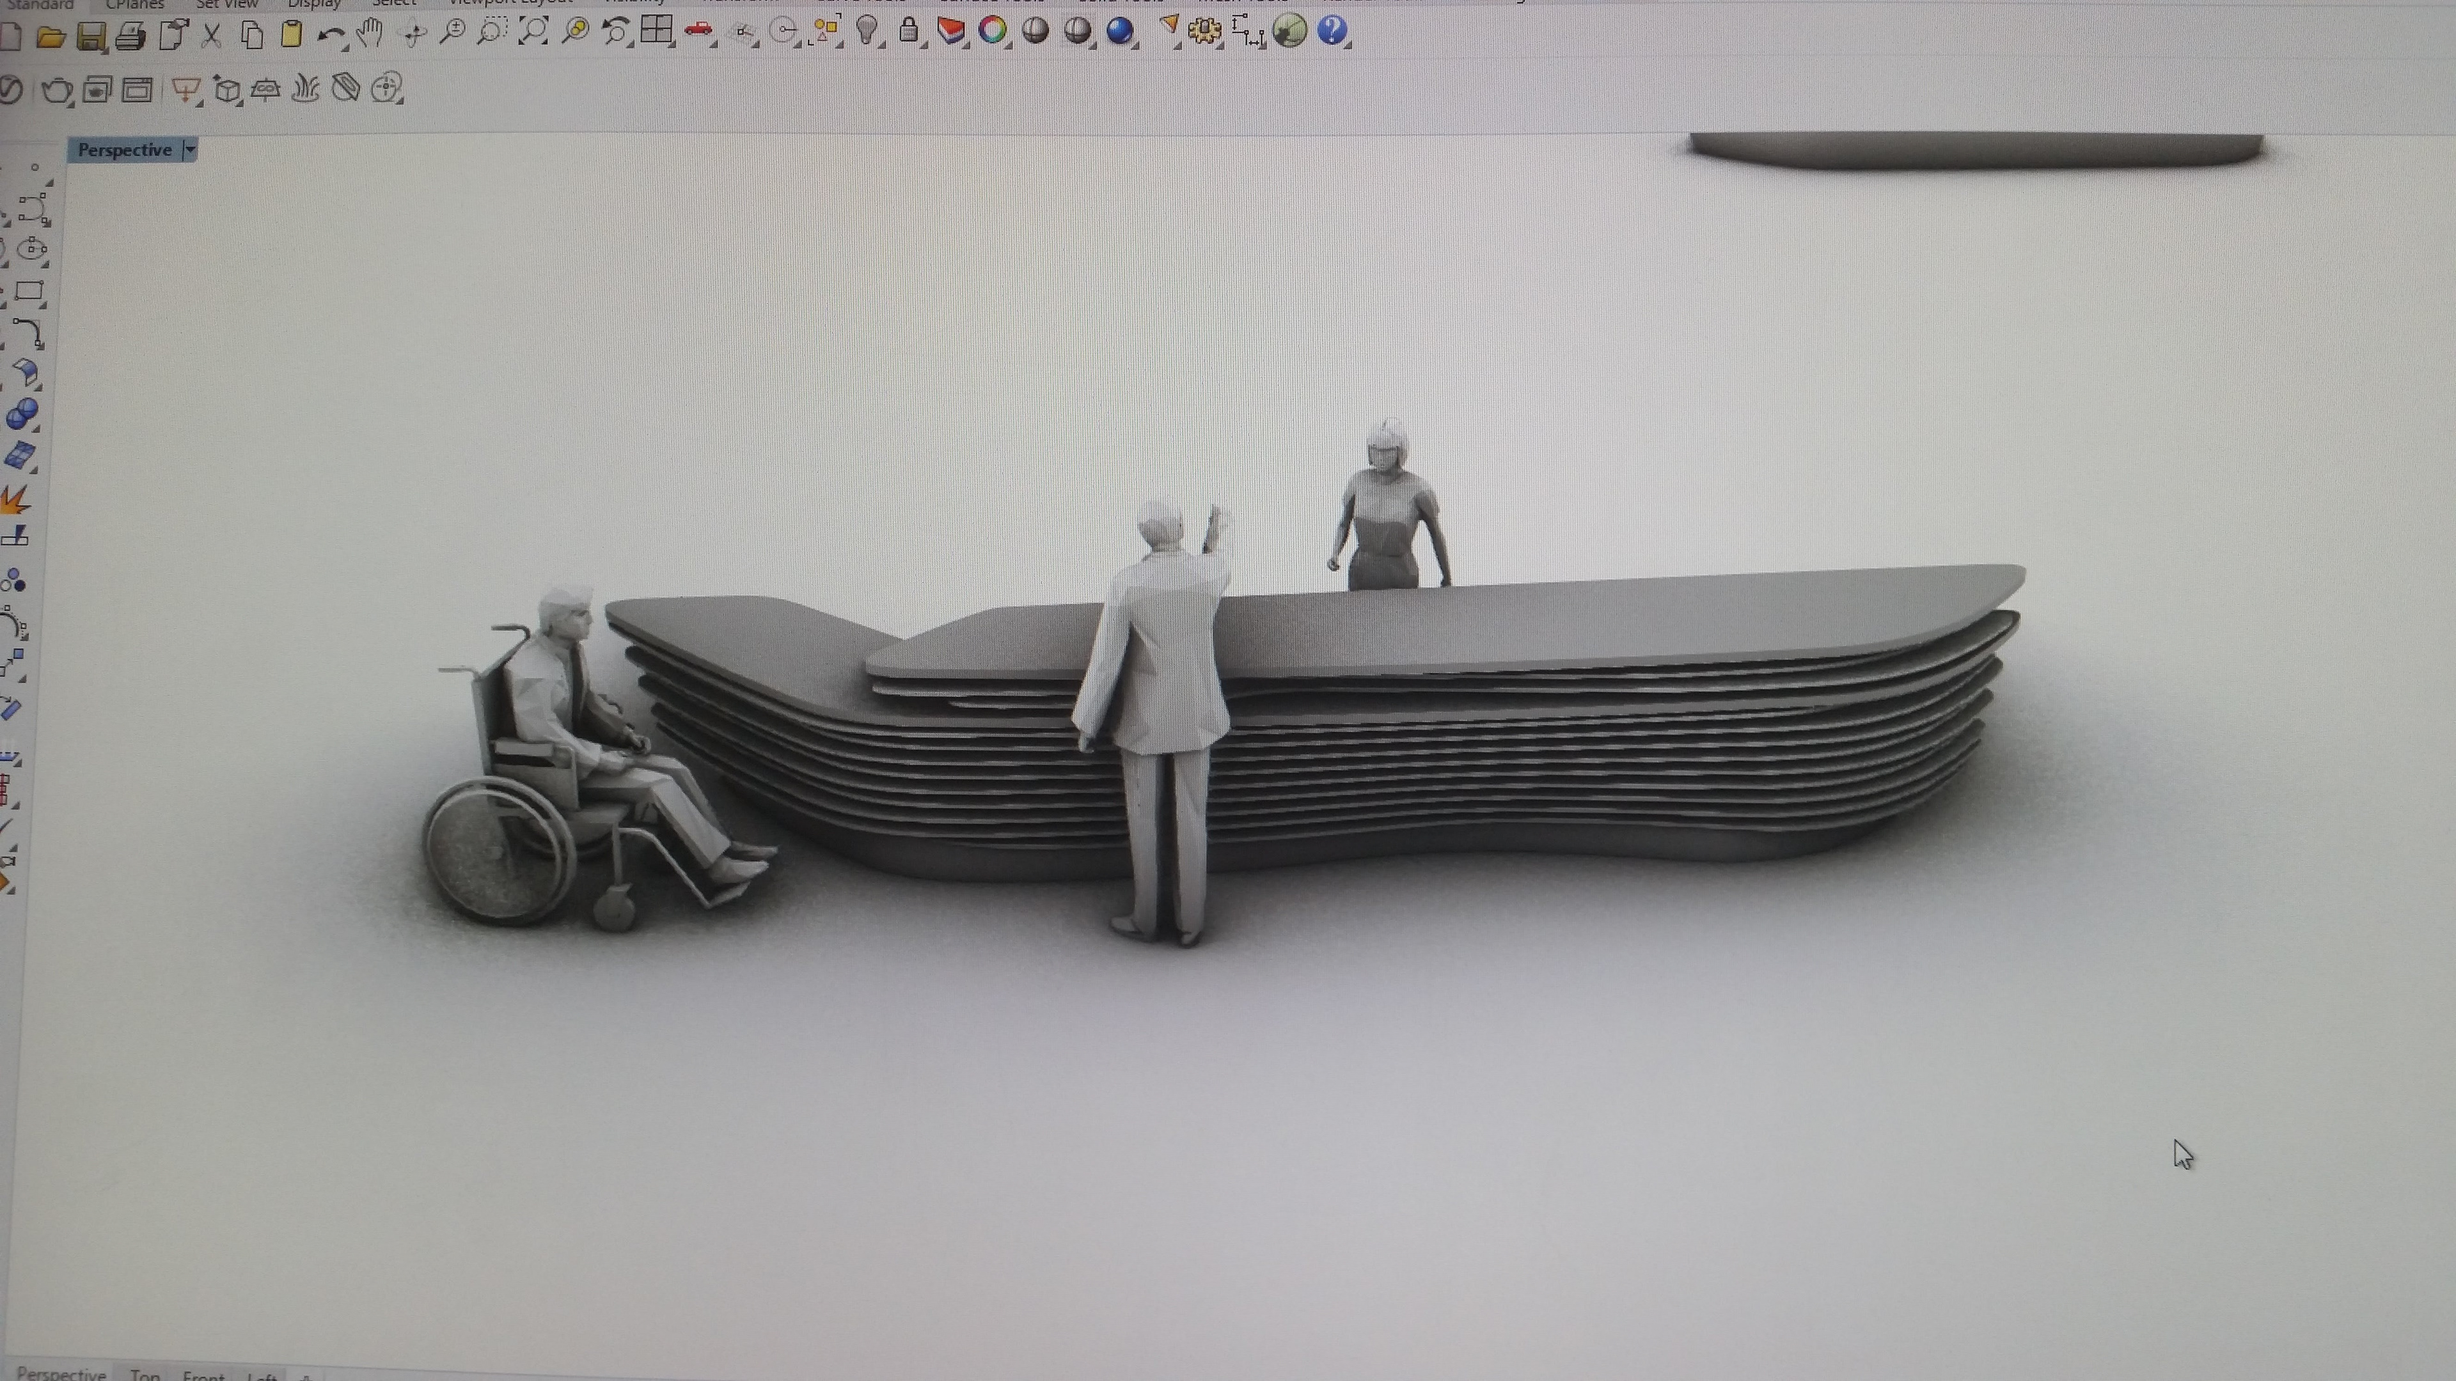
Task: Switch to the Top viewport tab
Action: (145, 1375)
